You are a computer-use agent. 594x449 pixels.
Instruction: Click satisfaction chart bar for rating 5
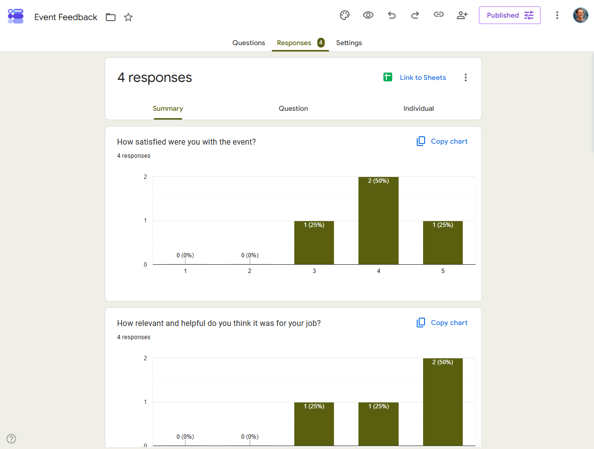click(443, 243)
